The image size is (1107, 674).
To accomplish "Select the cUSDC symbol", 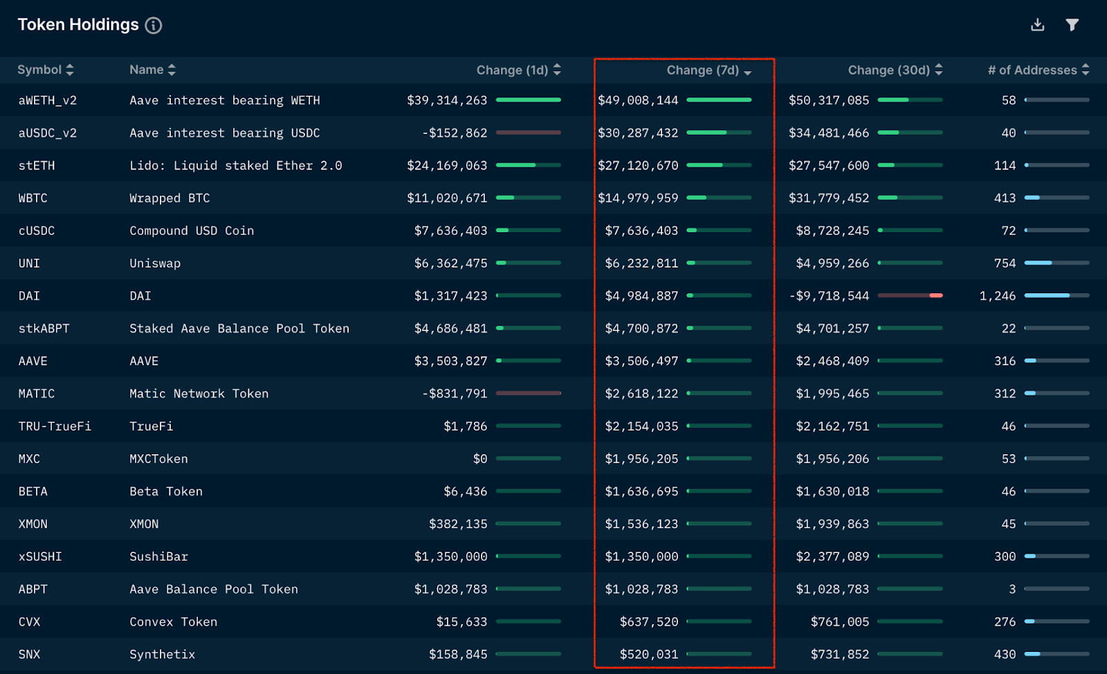I will click(x=37, y=230).
